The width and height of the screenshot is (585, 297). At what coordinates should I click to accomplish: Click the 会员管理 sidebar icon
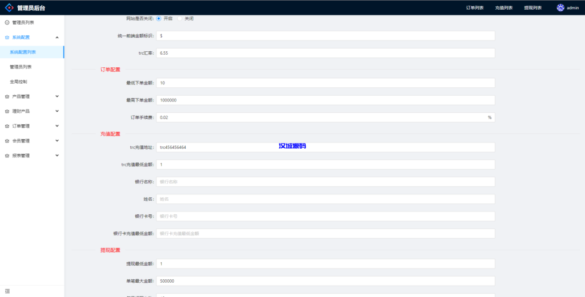click(x=7, y=141)
